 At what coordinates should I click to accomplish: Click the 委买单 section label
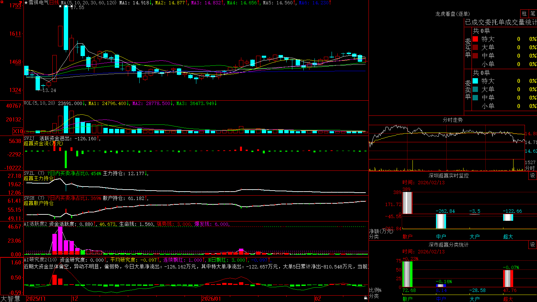coord(468,48)
